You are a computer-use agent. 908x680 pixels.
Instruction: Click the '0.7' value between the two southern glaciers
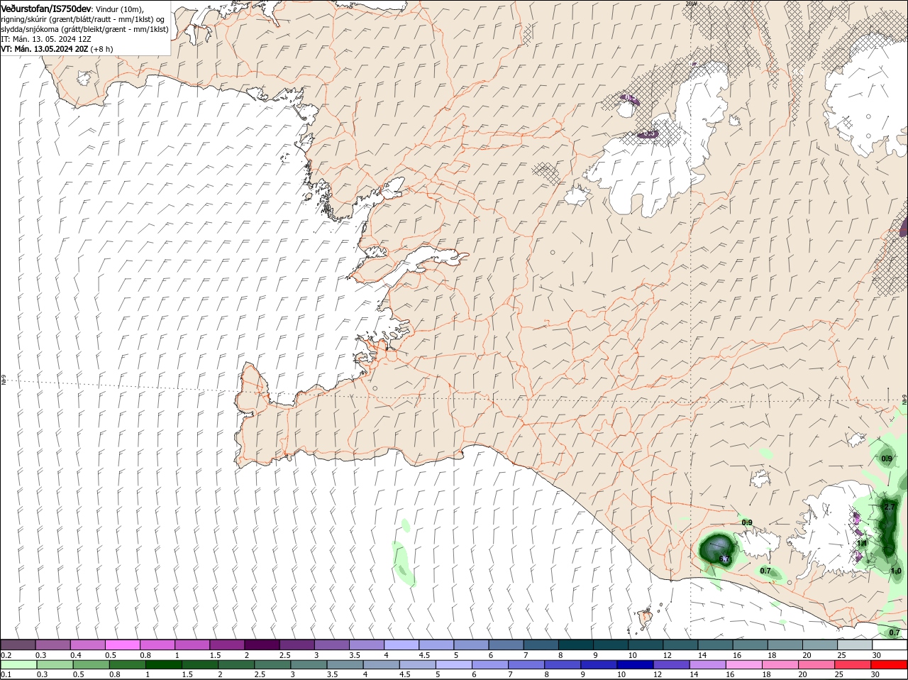[765, 571]
